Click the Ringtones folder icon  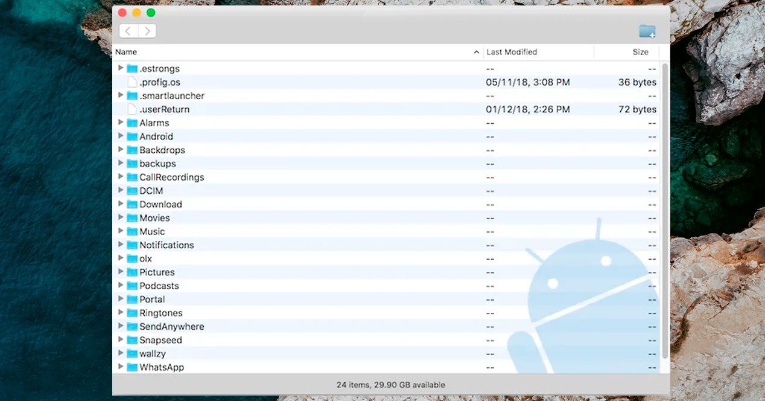132,313
